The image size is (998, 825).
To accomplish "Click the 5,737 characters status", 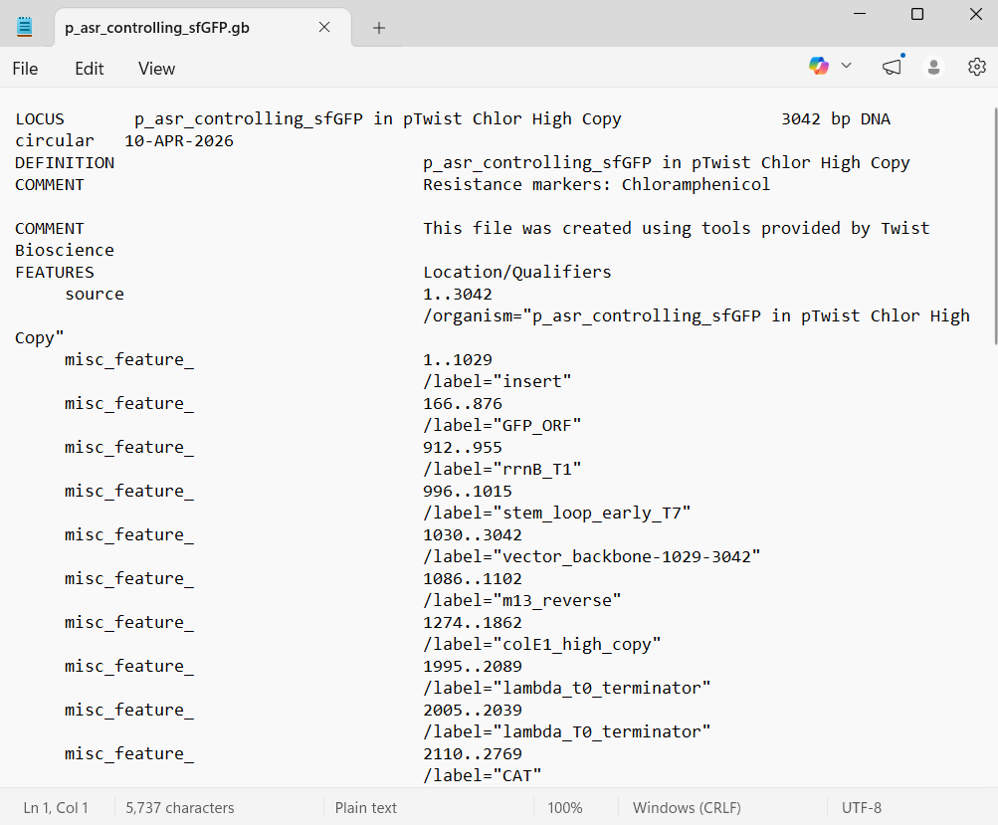I will pyautogui.click(x=179, y=808).
